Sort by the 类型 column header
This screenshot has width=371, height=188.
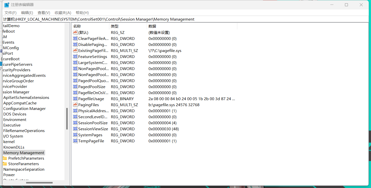point(128,26)
